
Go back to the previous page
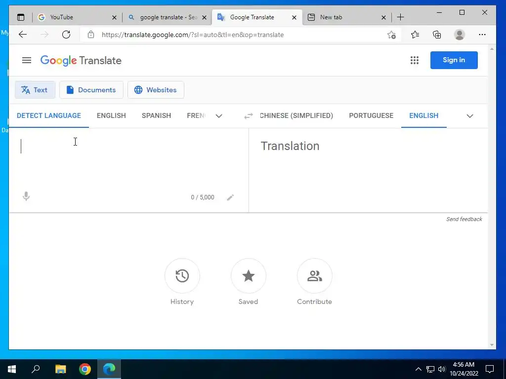tap(23, 35)
